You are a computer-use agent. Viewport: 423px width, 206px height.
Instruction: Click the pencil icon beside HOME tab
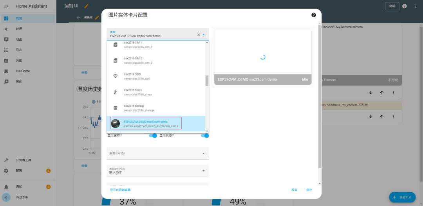pos(97,18)
